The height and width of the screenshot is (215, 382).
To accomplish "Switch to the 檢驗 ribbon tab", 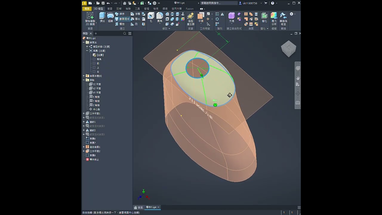I will coord(128,9).
